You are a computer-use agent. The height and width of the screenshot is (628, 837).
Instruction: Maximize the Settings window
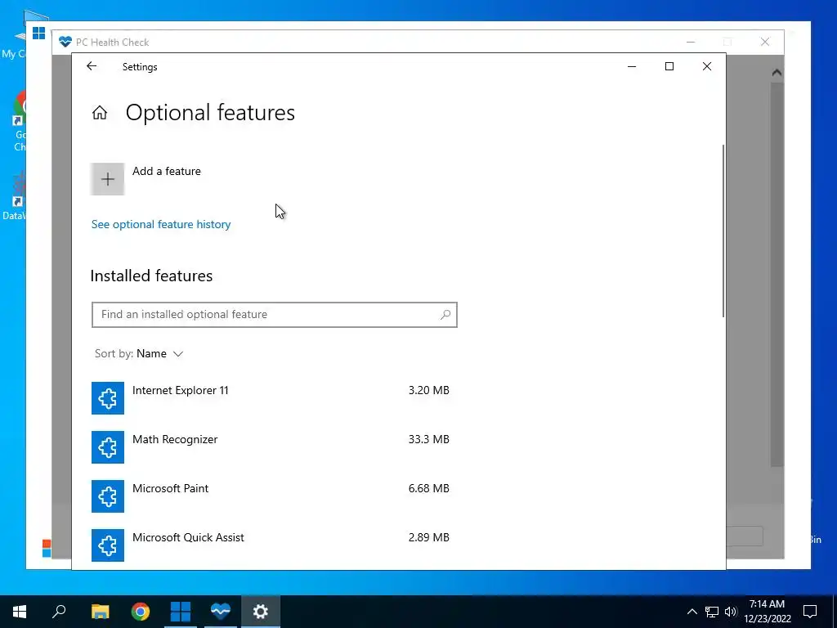[x=669, y=66]
